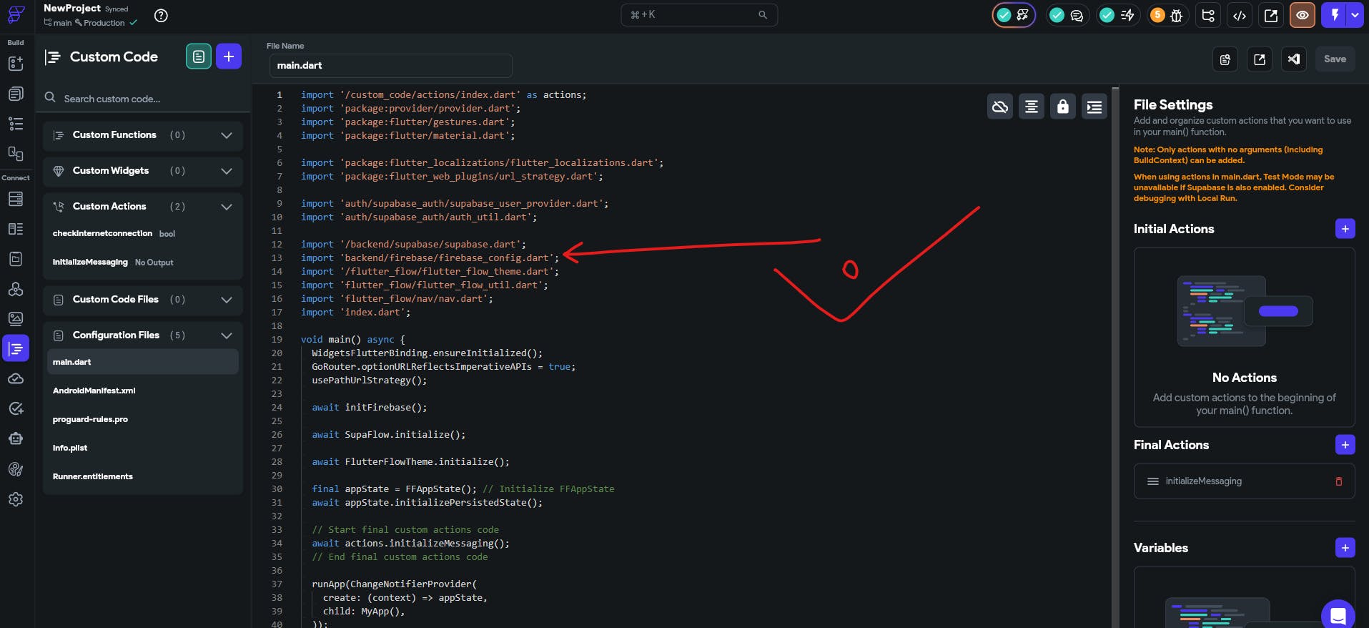Add a new Initial Action
1369x628 pixels.
point(1345,229)
